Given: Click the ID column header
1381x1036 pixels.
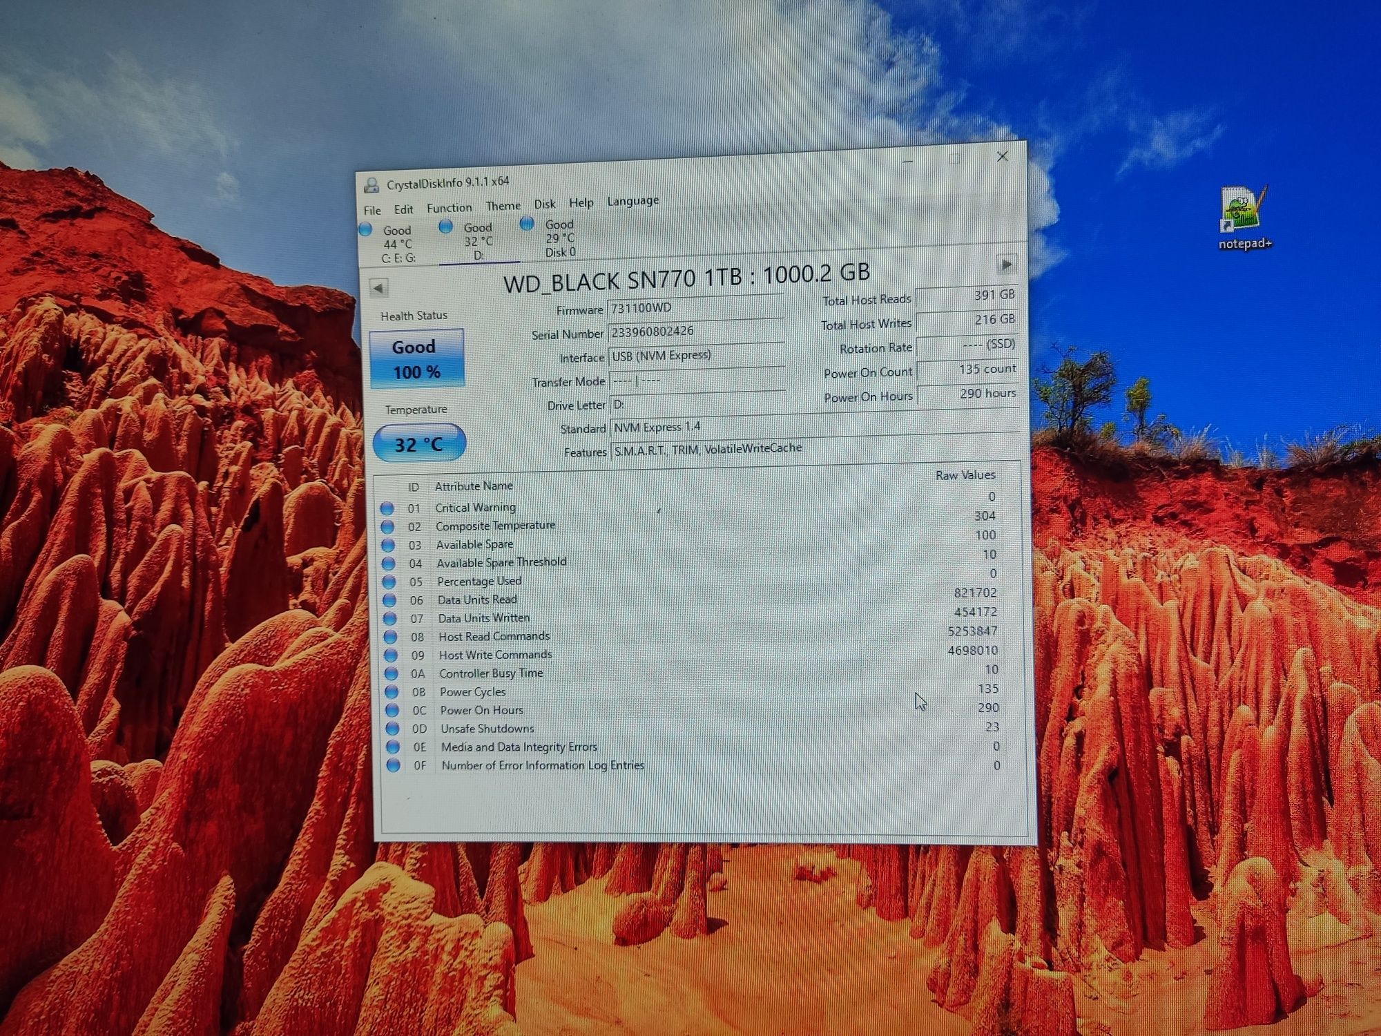Looking at the screenshot, I should click(413, 488).
